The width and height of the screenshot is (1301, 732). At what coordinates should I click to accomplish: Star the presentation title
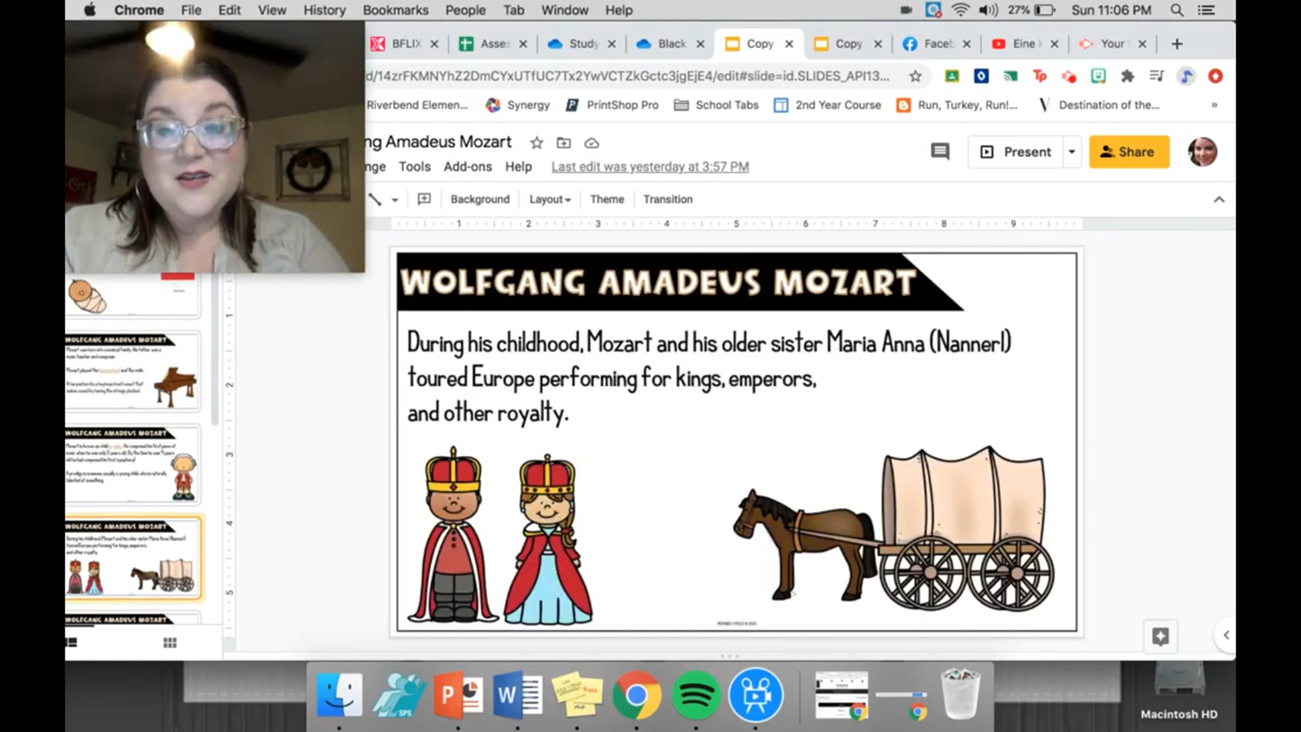coord(536,143)
